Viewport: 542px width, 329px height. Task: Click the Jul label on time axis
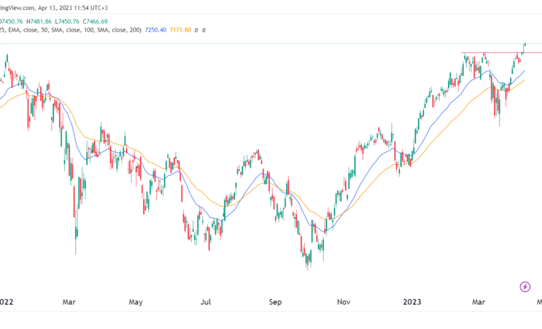click(206, 302)
